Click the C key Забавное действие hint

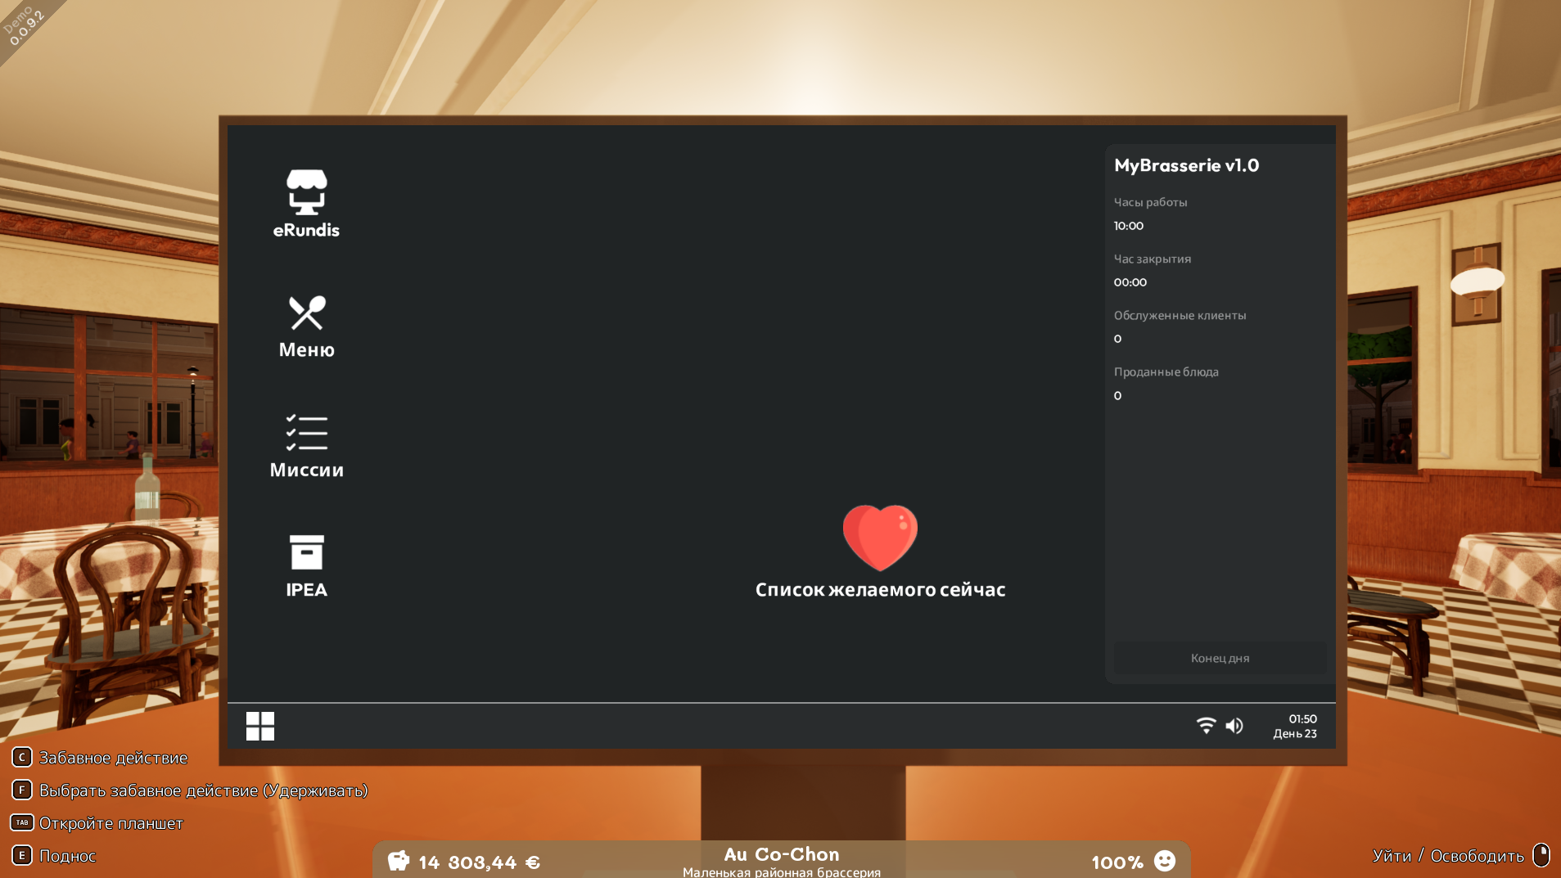click(x=100, y=758)
